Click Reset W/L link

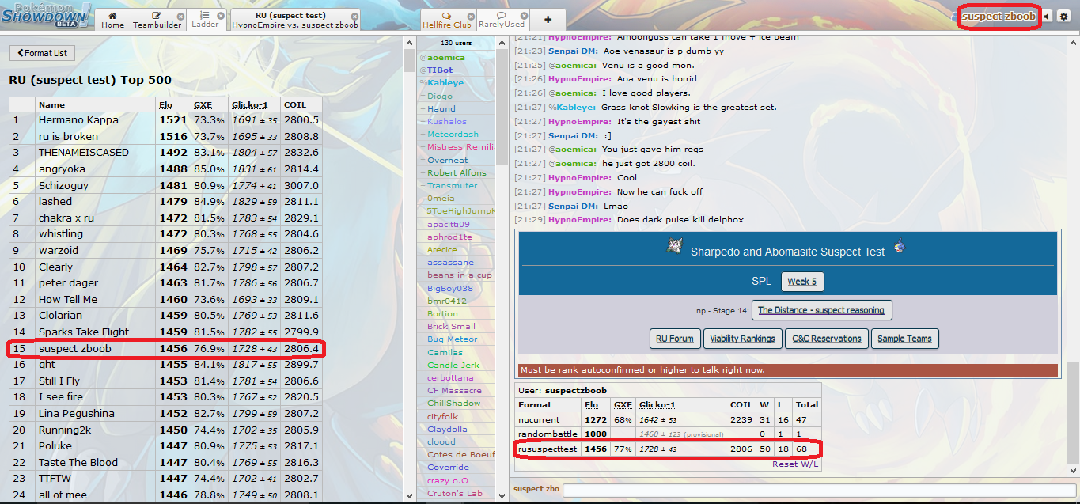pyautogui.click(x=795, y=464)
